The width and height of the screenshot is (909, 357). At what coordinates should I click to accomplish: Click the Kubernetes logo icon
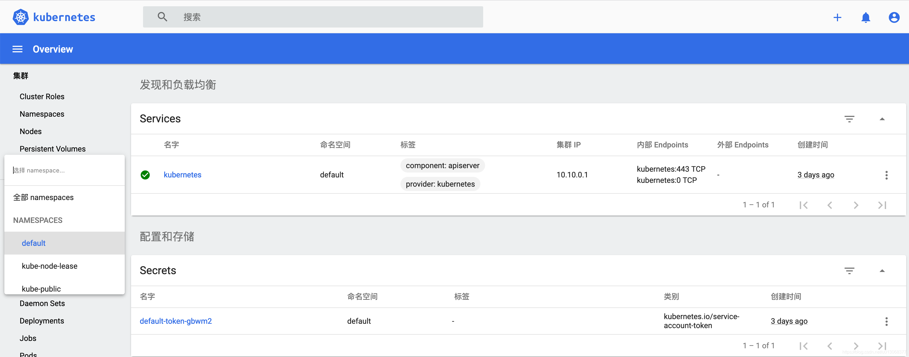(20, 17)
